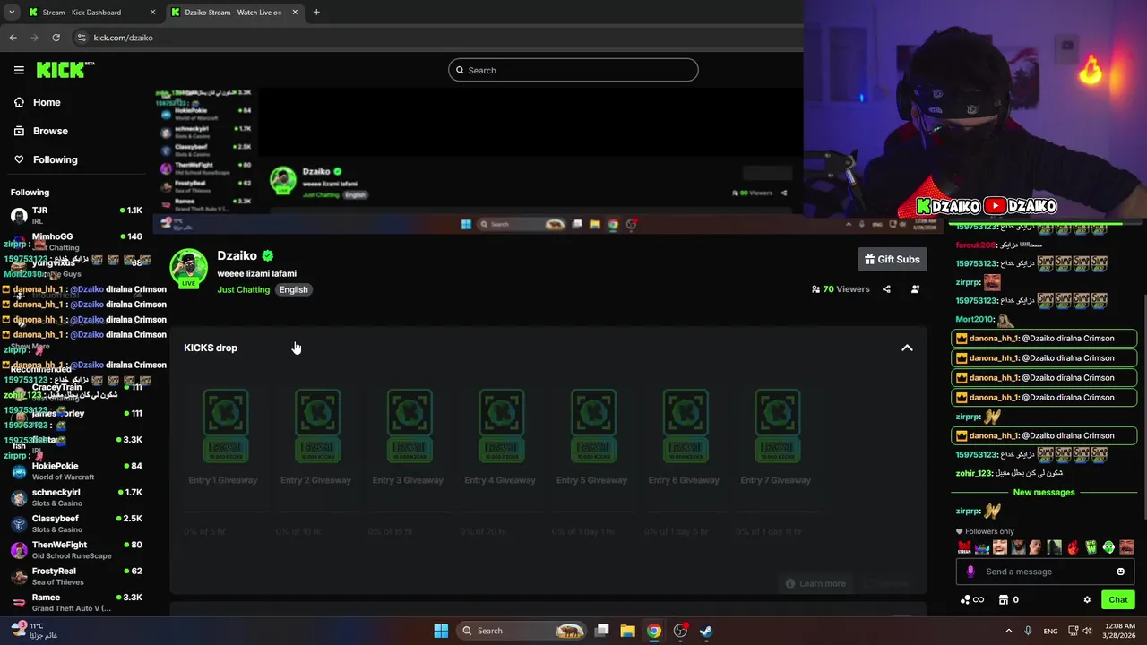Open Steam from taskbar
Viewport: 1147px width, 645px height.
(706, 631)
